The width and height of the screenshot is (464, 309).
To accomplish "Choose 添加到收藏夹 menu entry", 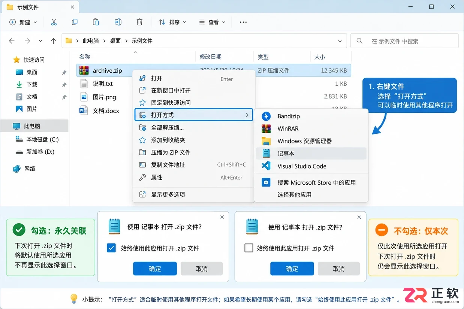I will (x=194, y=140).
